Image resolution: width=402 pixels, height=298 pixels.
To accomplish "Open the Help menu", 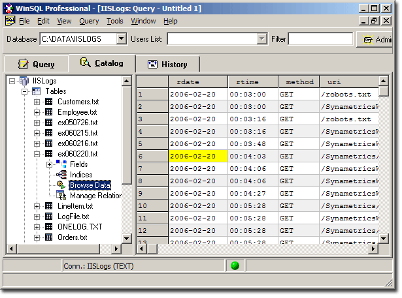I will click(171, 21).
